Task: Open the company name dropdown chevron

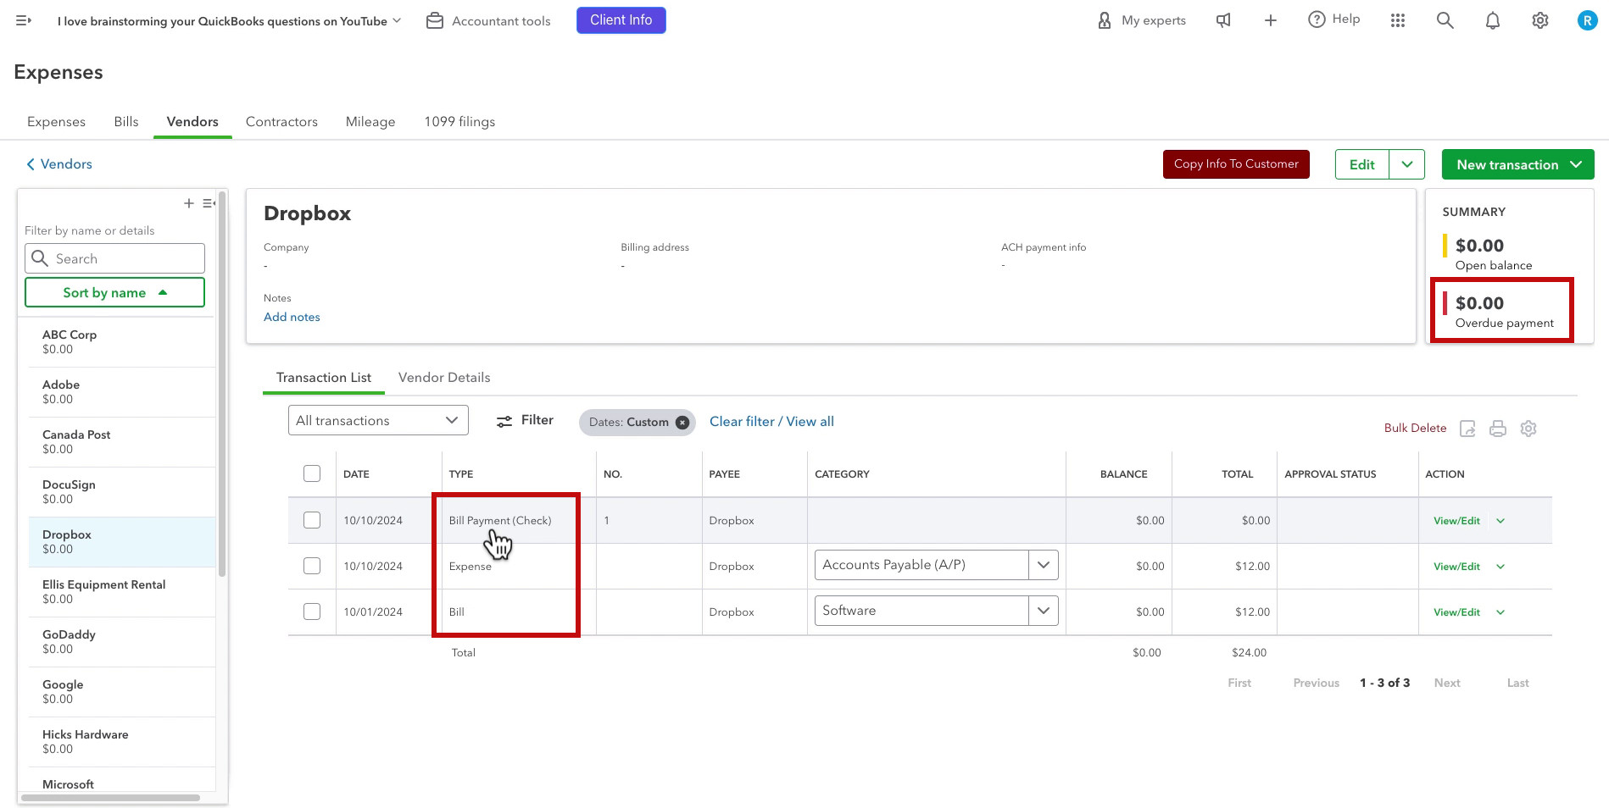Action: coord(397,20)
